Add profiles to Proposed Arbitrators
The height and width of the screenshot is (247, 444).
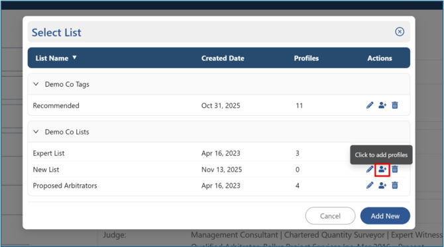pos(382,185)
